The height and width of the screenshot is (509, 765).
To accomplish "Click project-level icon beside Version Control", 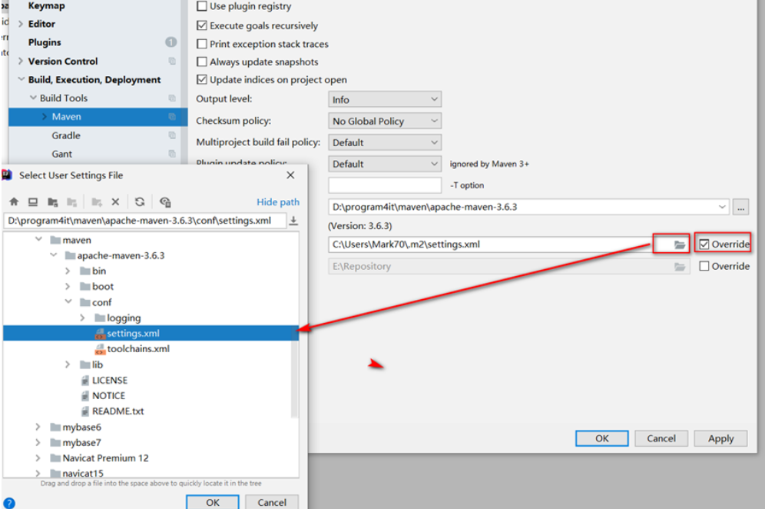I will pyautogui.click(x=172, y=61).
